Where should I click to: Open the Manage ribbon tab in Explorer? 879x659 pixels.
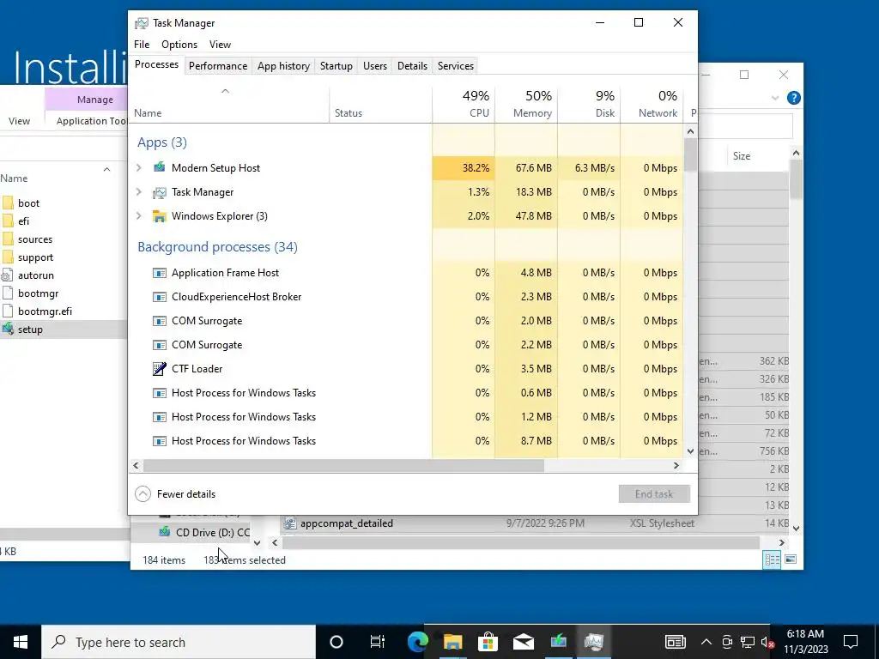(94, 100)
